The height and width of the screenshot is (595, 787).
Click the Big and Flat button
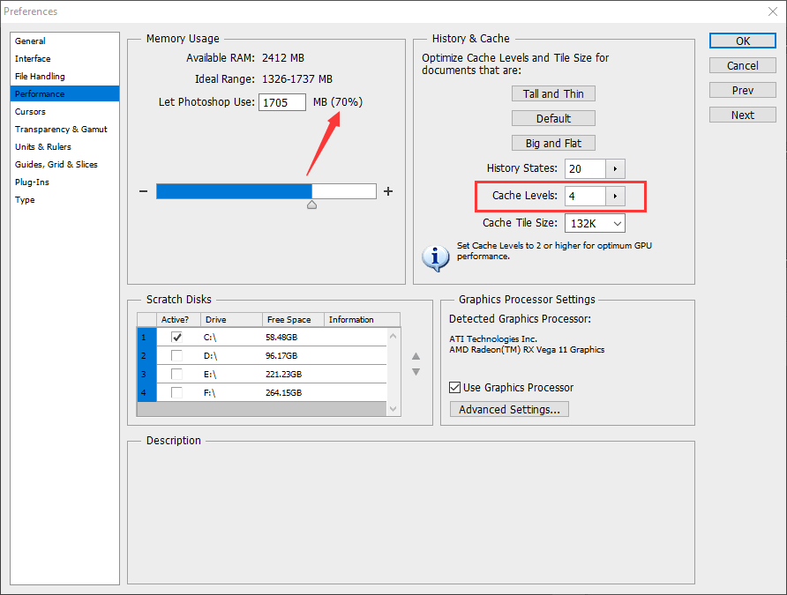pos(553,143)
